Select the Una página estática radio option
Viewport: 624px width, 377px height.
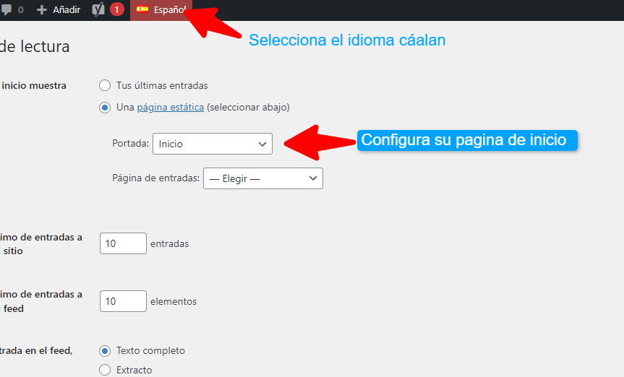[x=105, y=108]
